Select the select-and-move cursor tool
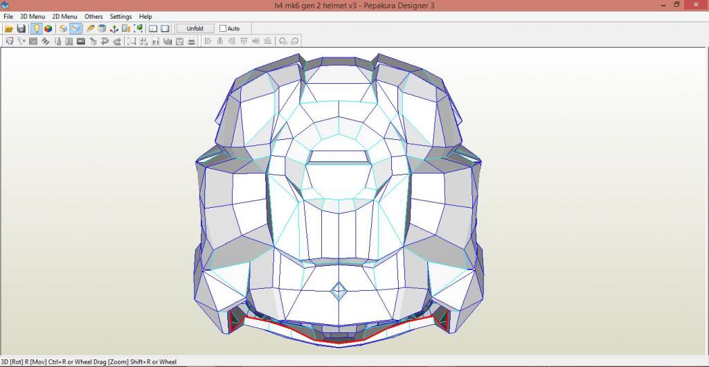709x367 pixels. pyautogui.click(x=10, y=41)
